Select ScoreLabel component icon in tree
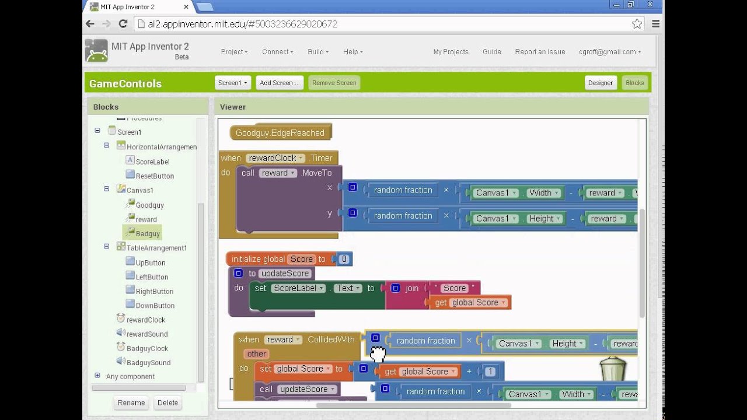This screenshot has height=420, width=747. pos(130,160)
